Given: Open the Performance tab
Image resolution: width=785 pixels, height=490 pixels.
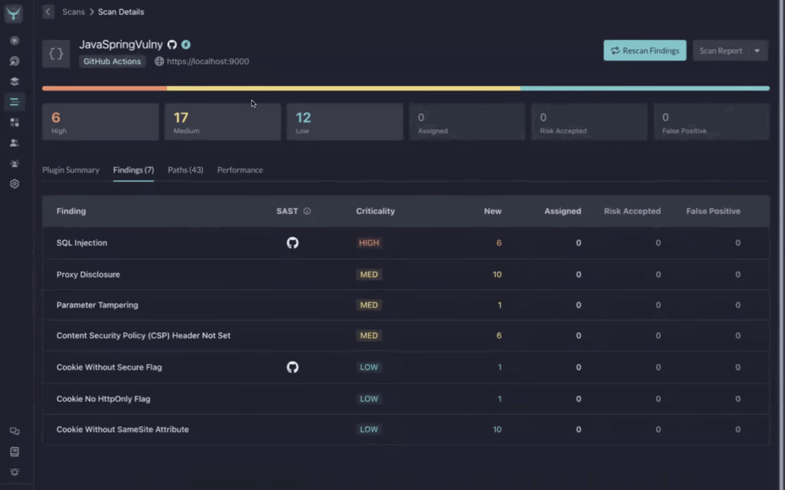Looking at the screenshot, I should point(240,170).
